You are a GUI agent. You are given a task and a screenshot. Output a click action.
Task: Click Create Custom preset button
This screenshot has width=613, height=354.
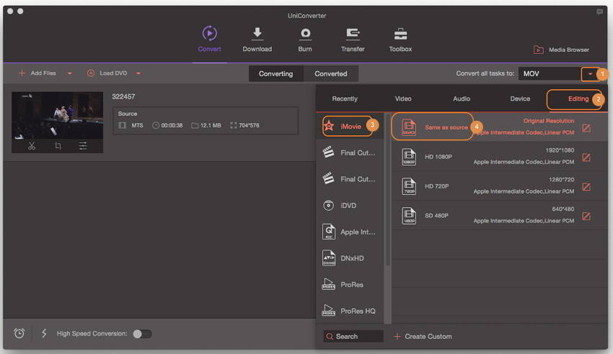423,336
